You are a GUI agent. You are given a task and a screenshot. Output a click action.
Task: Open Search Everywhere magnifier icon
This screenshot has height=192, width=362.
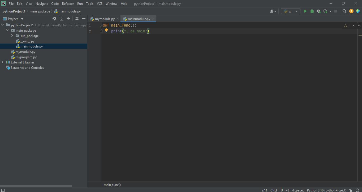[344, 11]
